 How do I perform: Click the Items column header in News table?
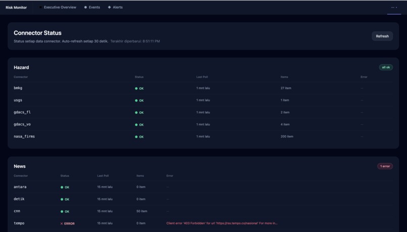pos(140,176)
